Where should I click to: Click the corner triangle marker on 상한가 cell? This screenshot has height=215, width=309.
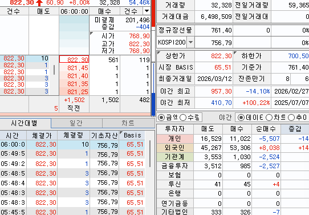[159, 52]
